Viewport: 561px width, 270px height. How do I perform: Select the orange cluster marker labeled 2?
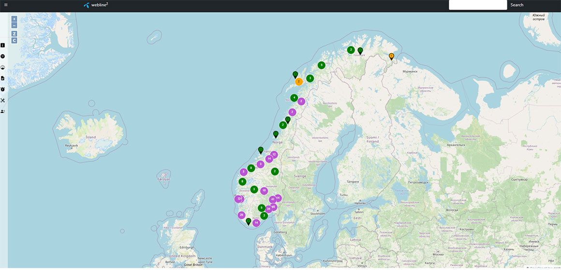coord(299,81)
